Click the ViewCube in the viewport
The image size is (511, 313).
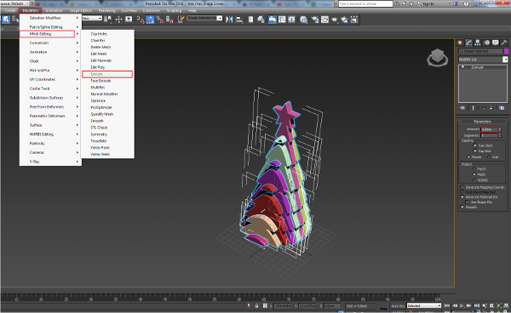[x=438, y=58]
